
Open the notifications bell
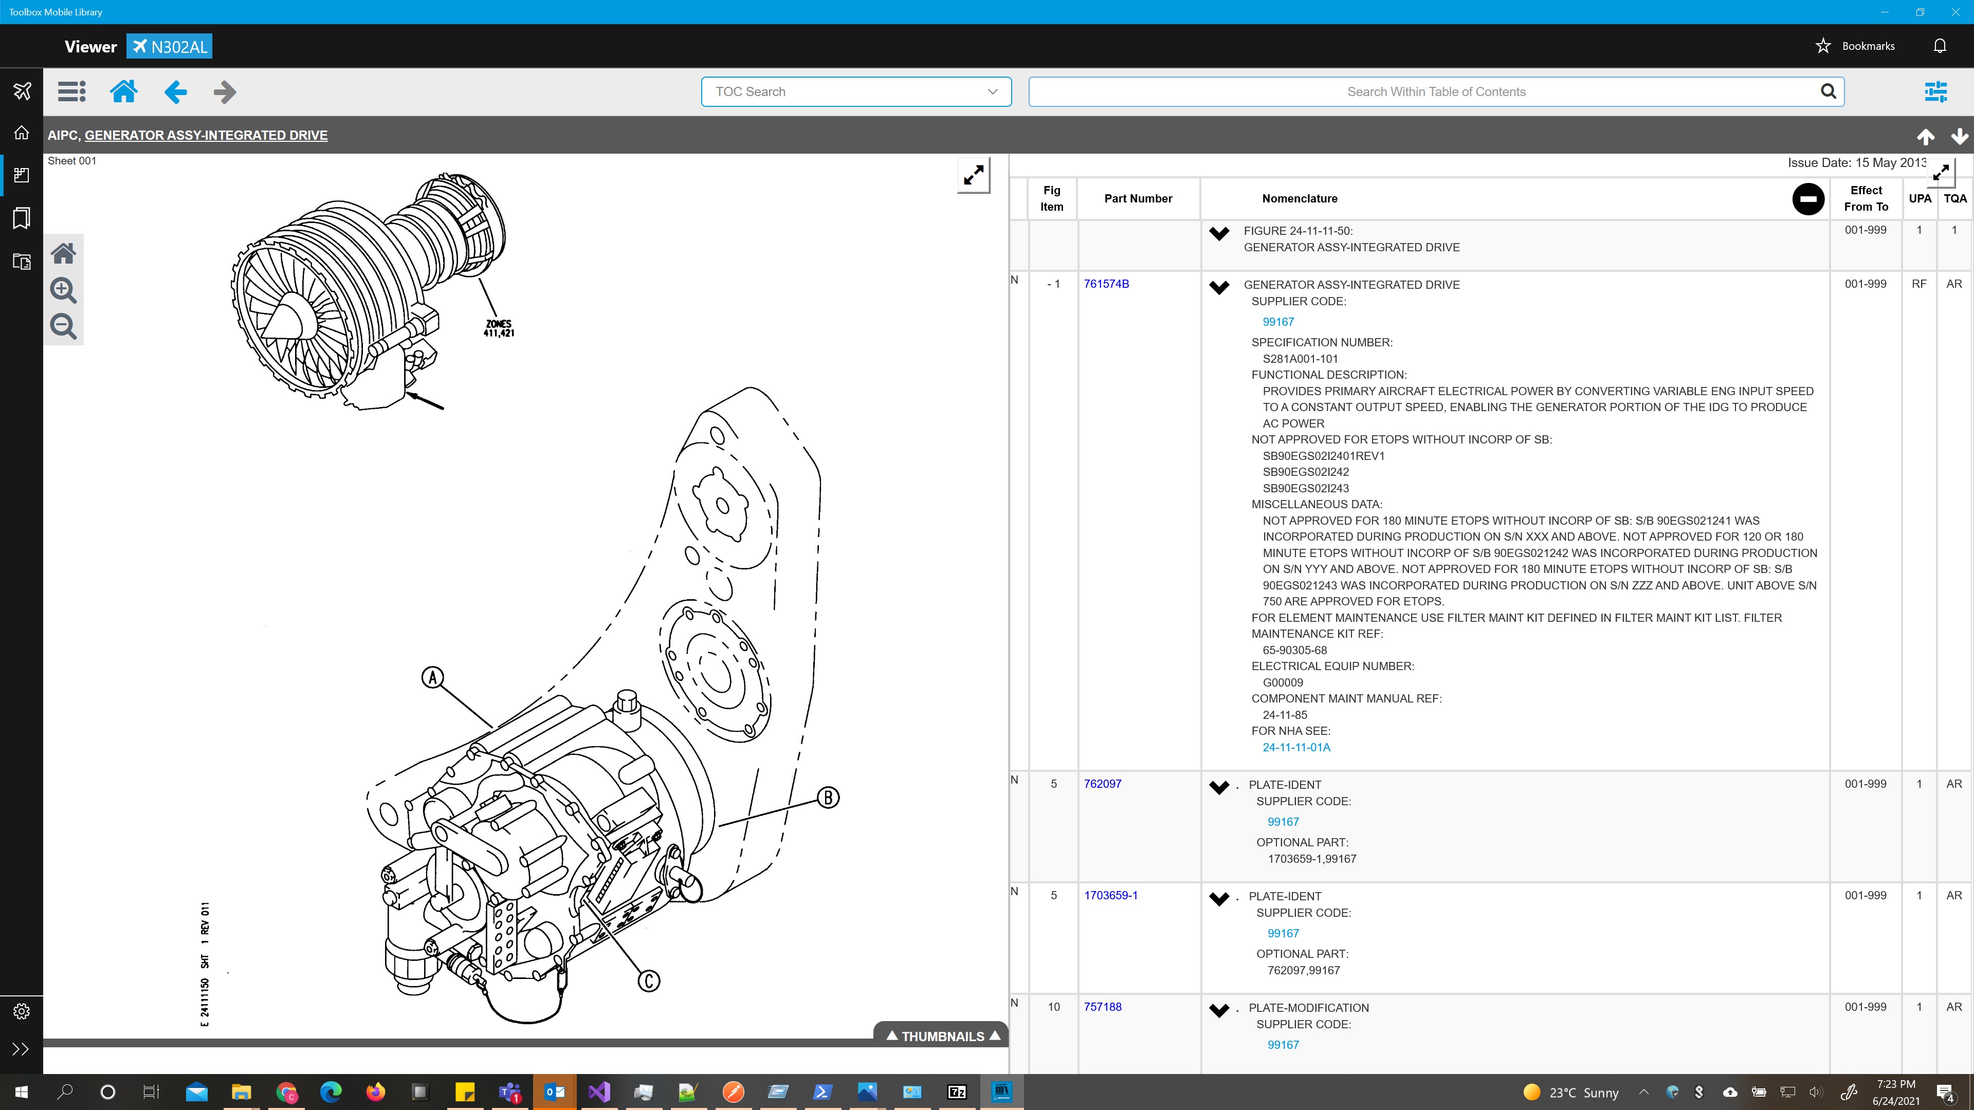point(1940,46)
